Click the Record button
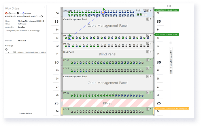This screenshot has width=202, height=127. (x=12, y=13)
